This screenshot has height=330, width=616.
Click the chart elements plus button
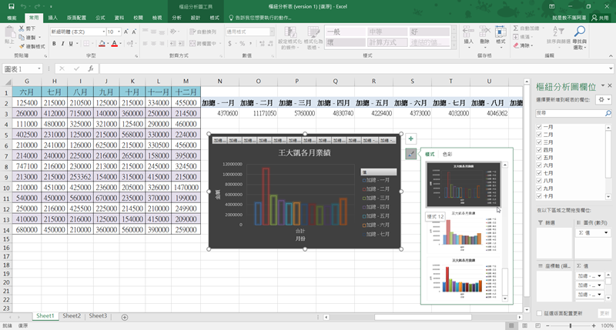pos(412,138)
